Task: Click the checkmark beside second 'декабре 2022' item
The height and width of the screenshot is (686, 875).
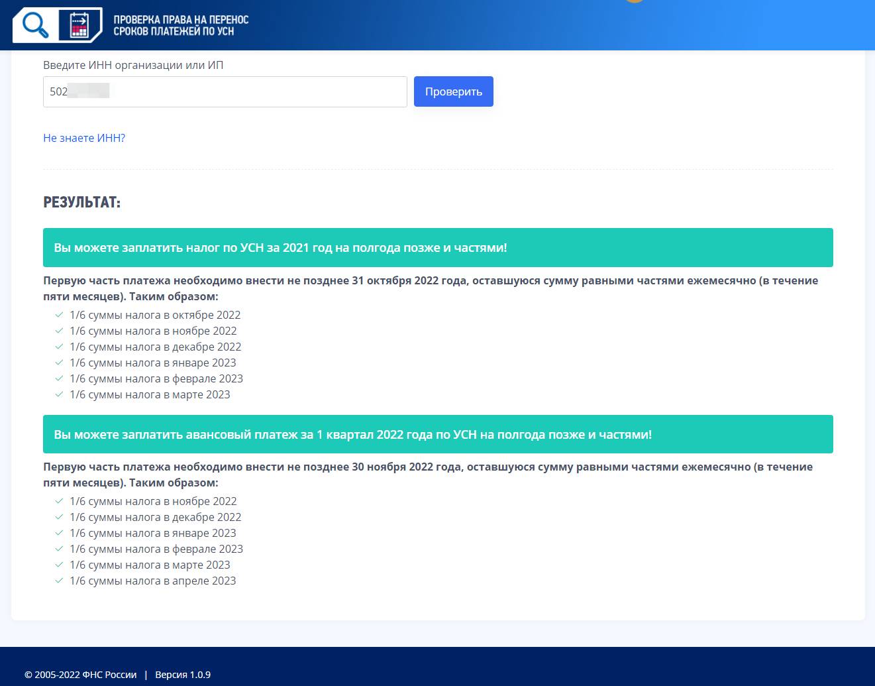Action: [x=59, y=517]
